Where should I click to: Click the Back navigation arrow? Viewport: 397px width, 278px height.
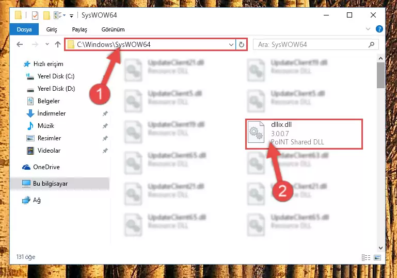tap(20, 44)
